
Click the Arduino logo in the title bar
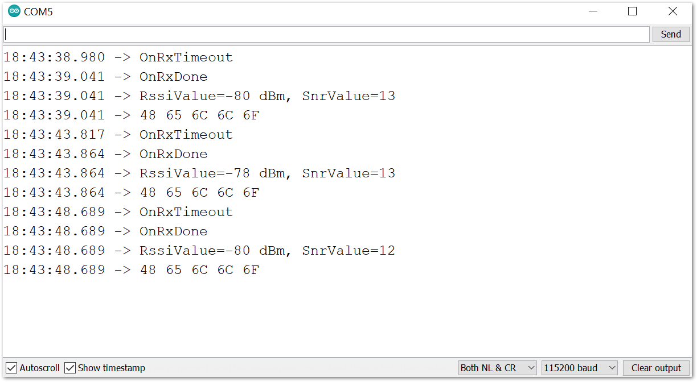click(14, 11)
